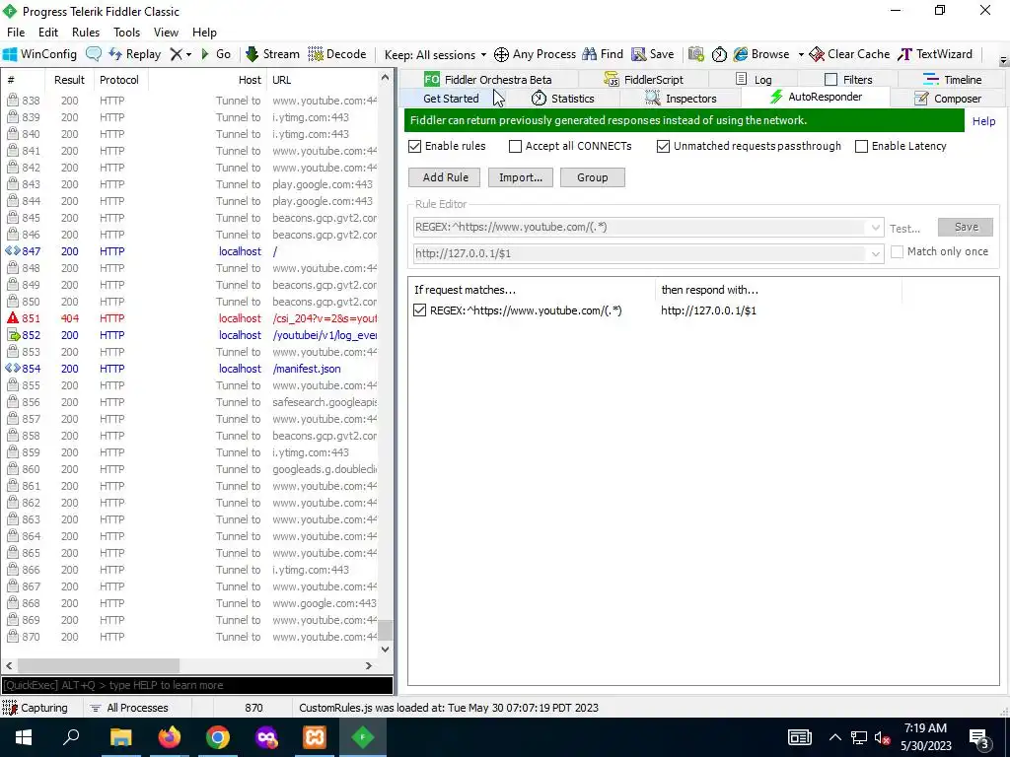
Task: Switch to the Composer tab
Action: [x=948, y=99]
